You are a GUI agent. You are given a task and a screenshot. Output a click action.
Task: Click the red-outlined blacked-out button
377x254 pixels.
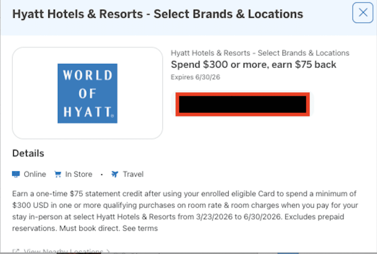pos(242,104)
